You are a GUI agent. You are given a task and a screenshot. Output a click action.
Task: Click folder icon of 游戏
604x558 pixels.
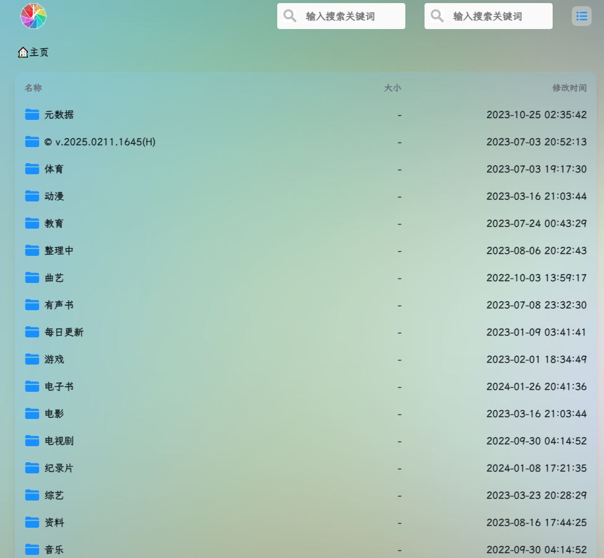point(32,359)
